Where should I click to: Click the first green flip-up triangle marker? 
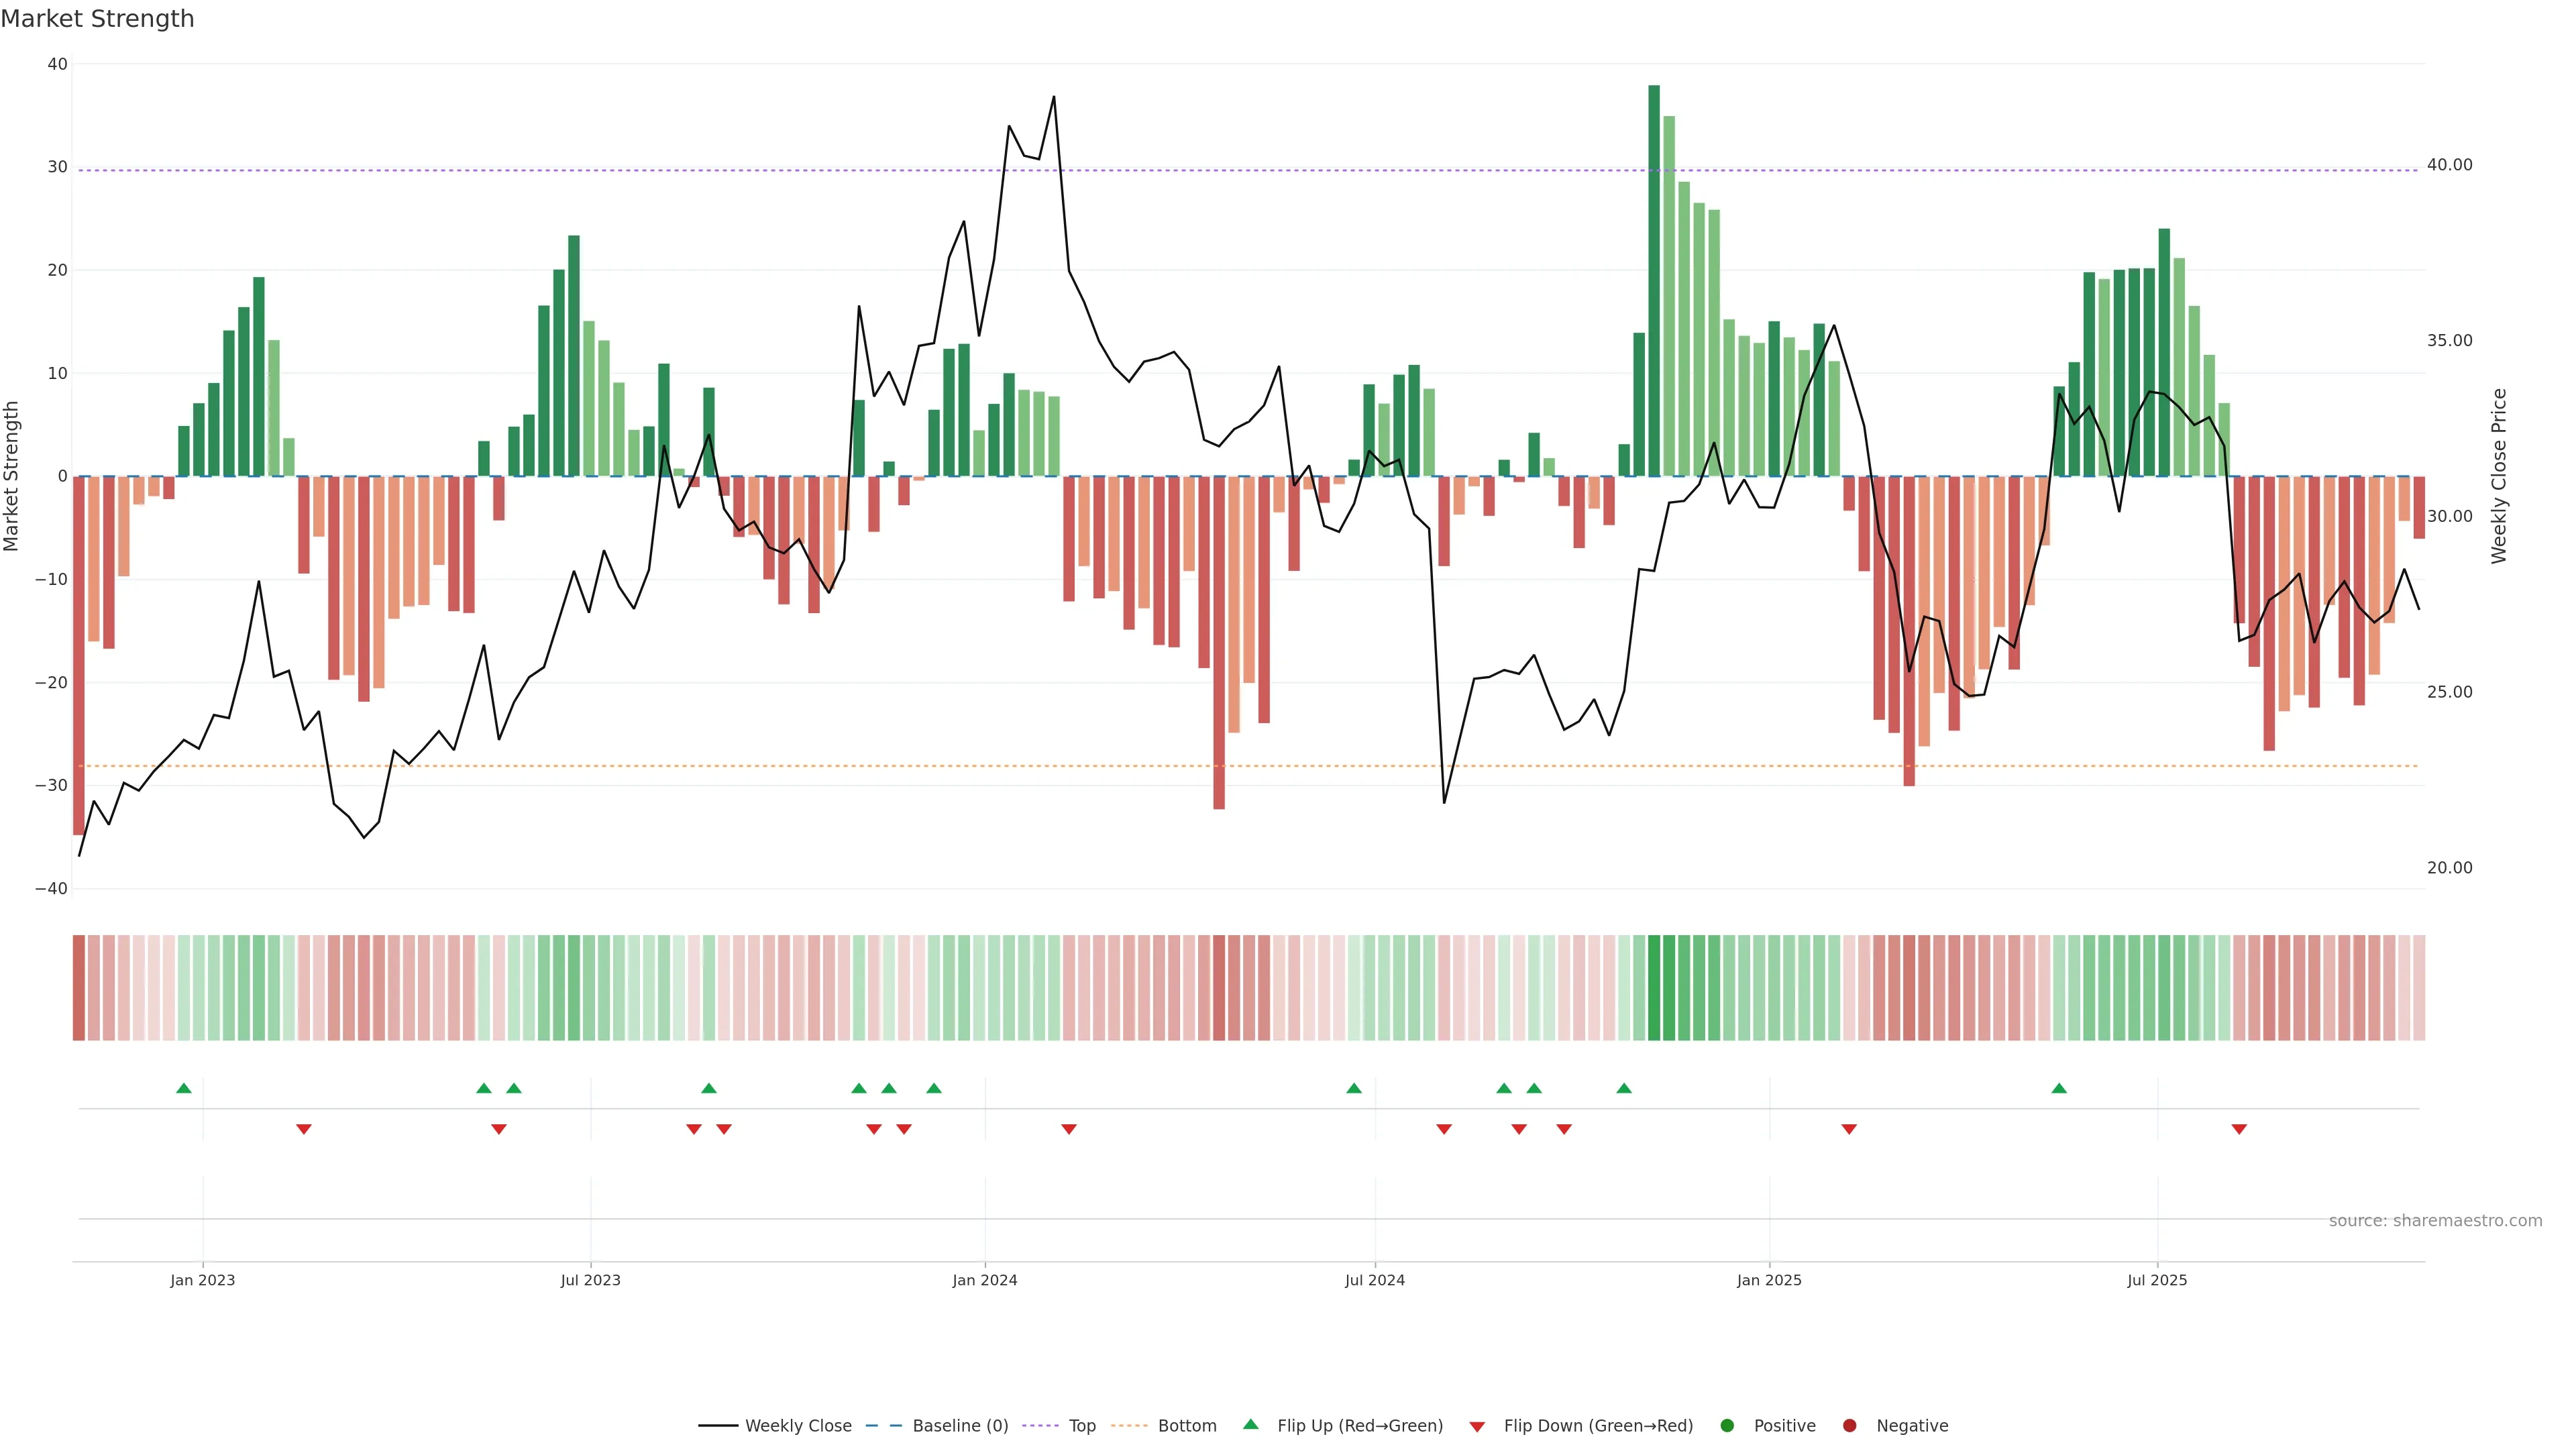tap(184, 1088)
